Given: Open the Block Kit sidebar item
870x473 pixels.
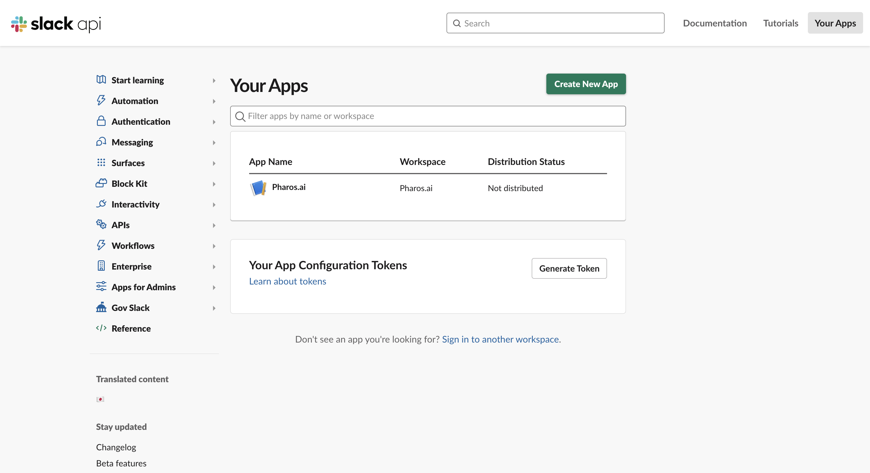Looking at the screenshot, I should tap(129, 183).
